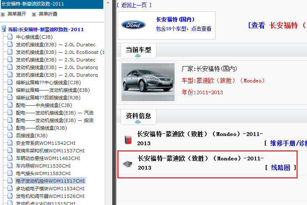
Task: Click 包含18个车型，点击查看 link
Action: point(184,29)
